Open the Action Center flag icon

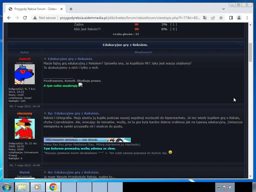click(225, 187)
